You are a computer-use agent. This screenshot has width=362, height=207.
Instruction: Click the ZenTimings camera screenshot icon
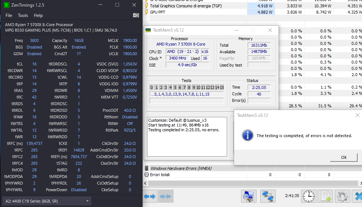pyautogui.click(x=136, y=15)
